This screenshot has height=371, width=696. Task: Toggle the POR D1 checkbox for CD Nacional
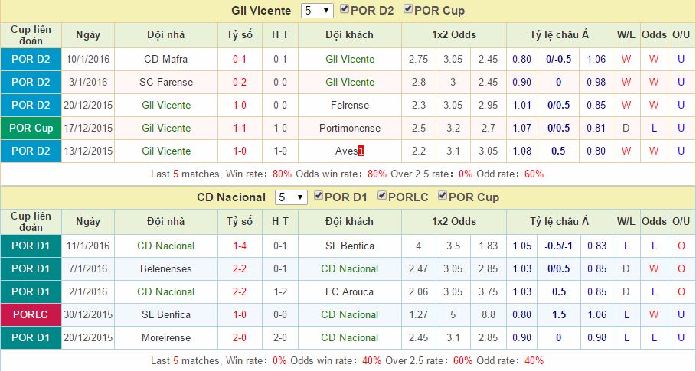tap(319, 197)
